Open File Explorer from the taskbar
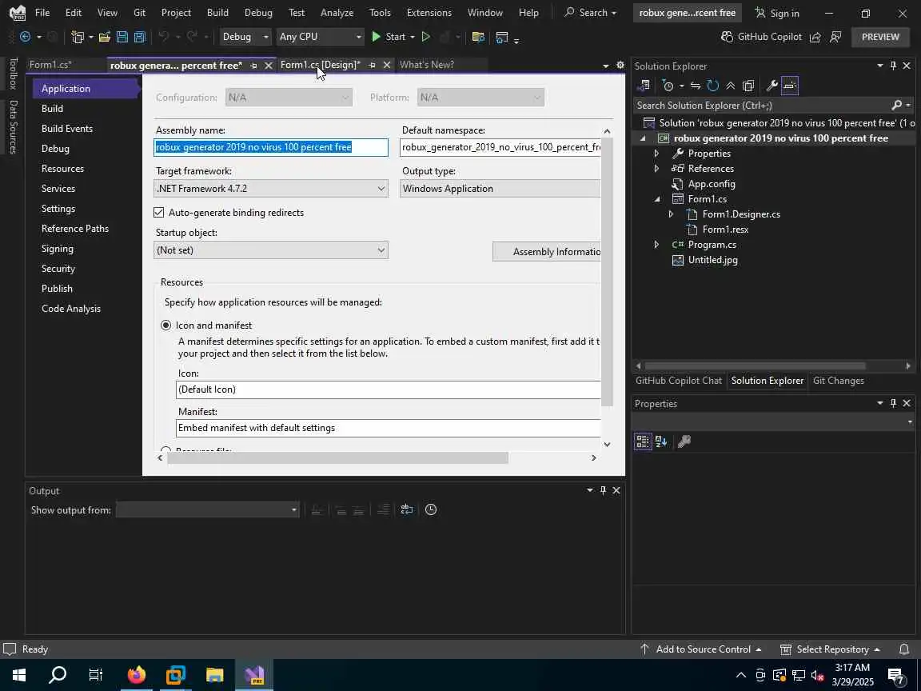Image resolution: width=921 pixels, height=691 pixels. click(x=215, y=674)
